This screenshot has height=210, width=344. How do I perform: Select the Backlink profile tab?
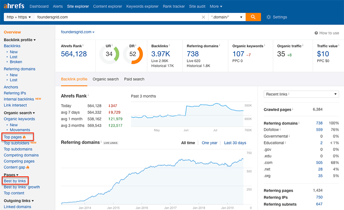[x=74, y=79]
